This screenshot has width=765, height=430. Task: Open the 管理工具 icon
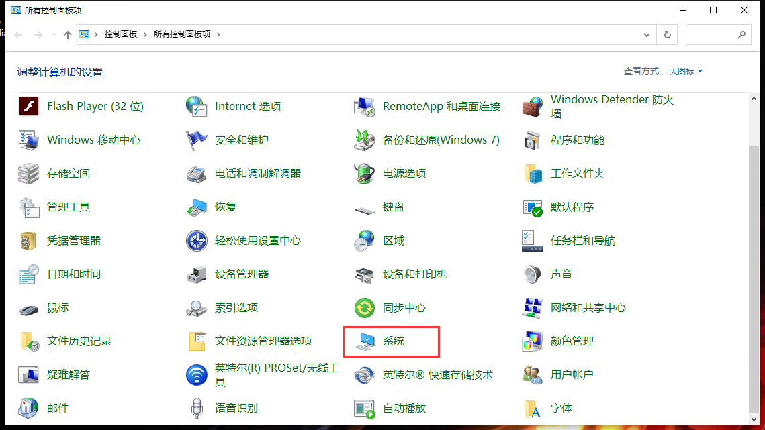29,207
